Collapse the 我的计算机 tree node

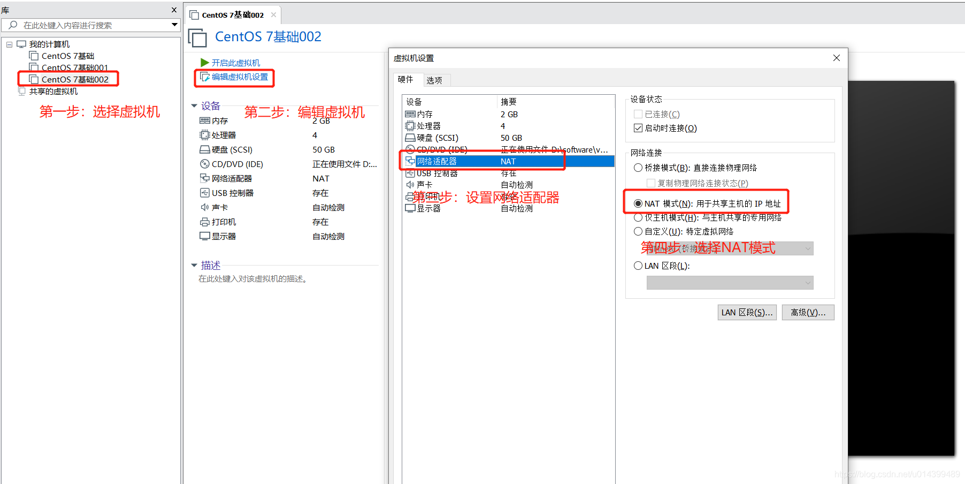(9, 44)
